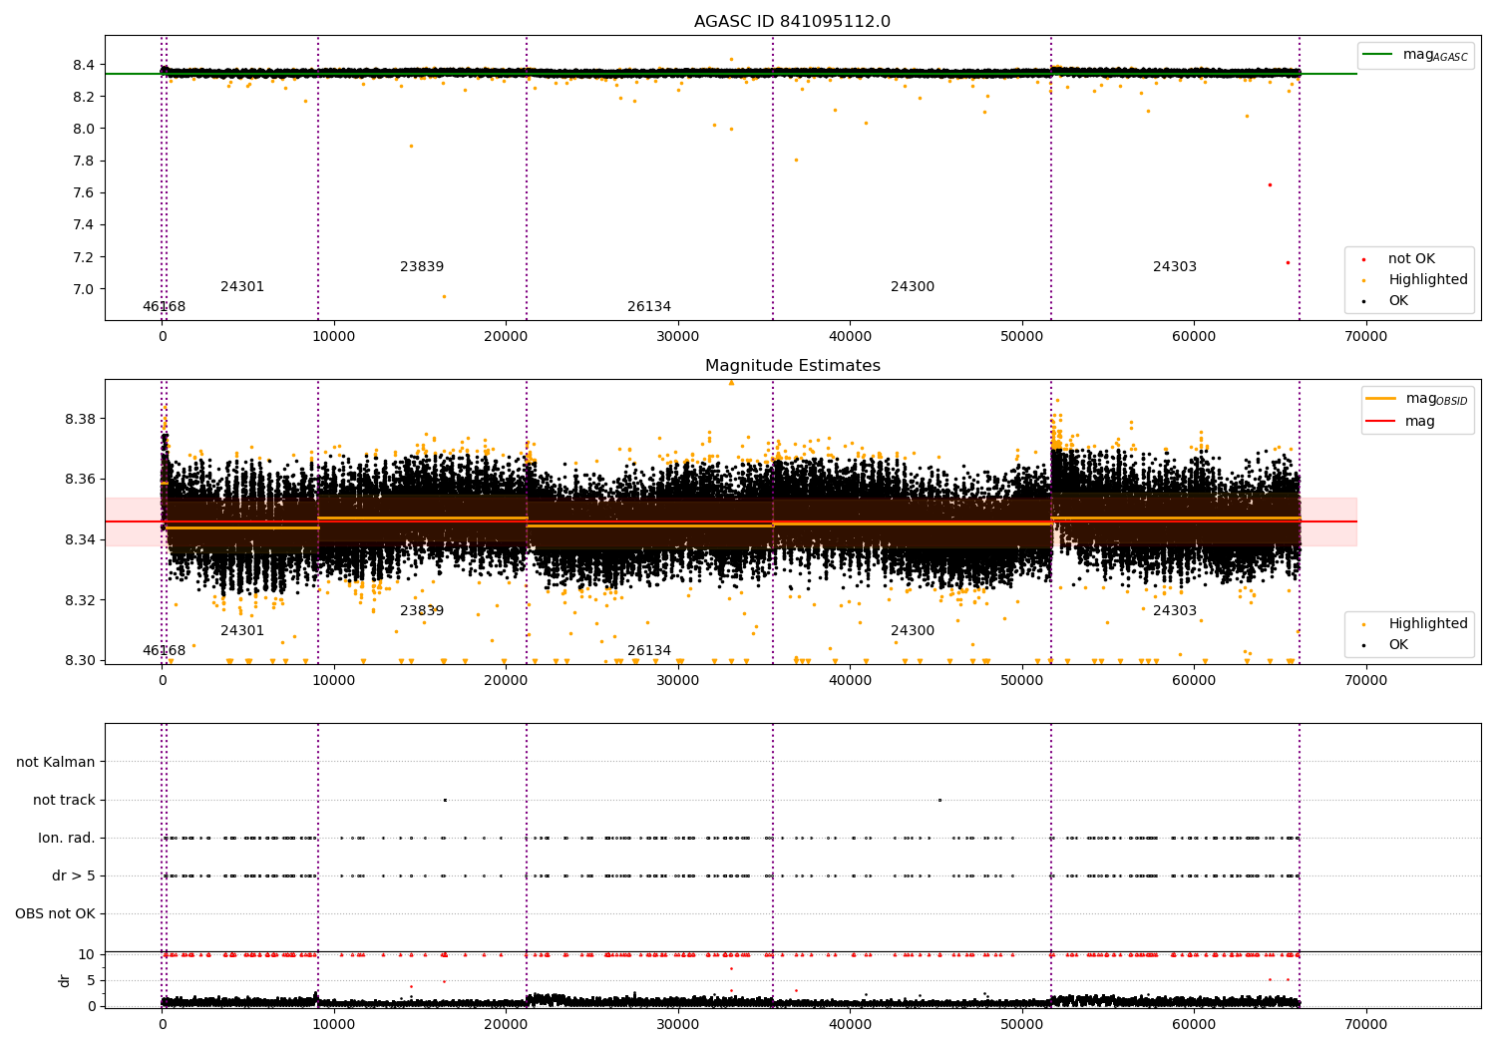Click the 'not Kalman' row label
Viewport: 1496px width, 1047px height.
[56, 763]
